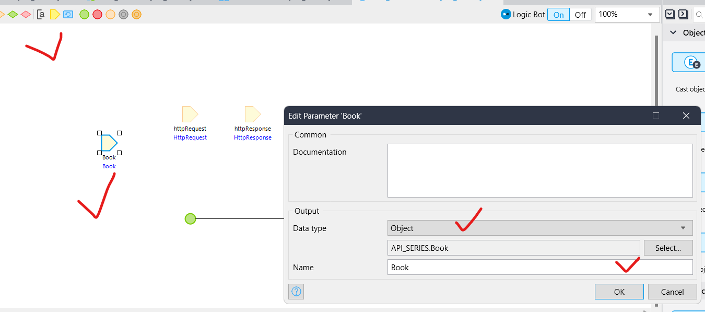
Task: Choose the green Start event tool
Action: (84, 15)
